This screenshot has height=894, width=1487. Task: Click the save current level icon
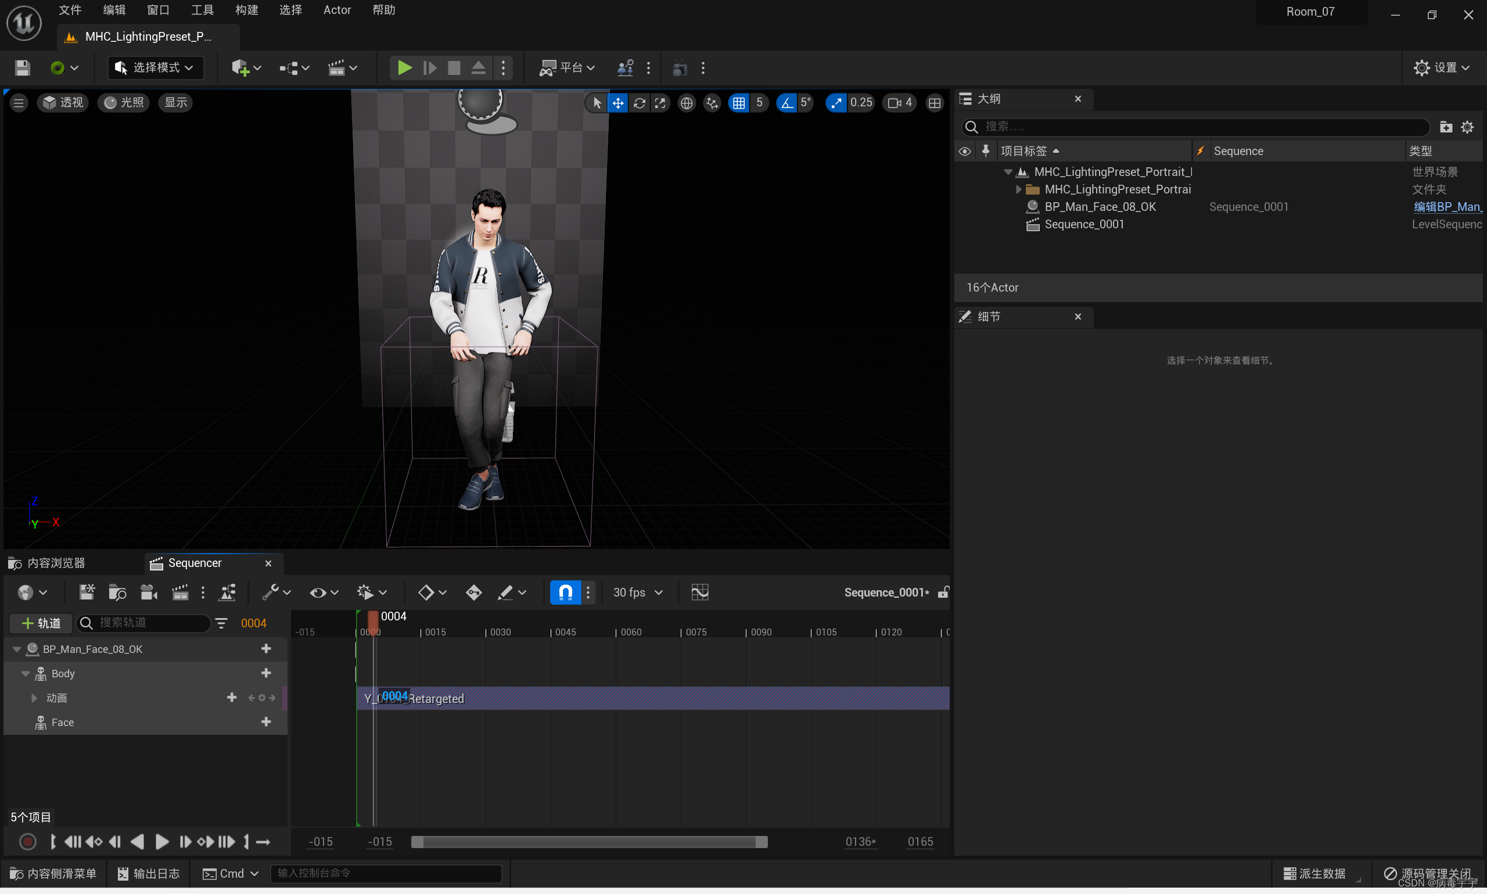pos(22,67)
